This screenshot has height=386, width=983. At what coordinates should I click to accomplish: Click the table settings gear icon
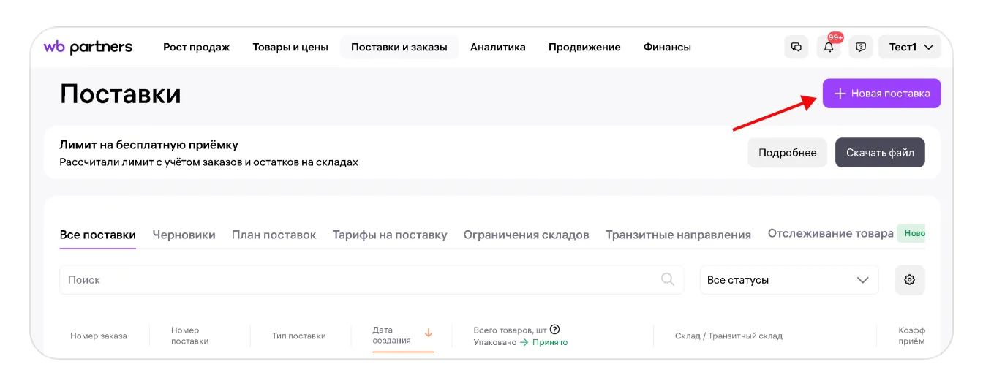910,280
